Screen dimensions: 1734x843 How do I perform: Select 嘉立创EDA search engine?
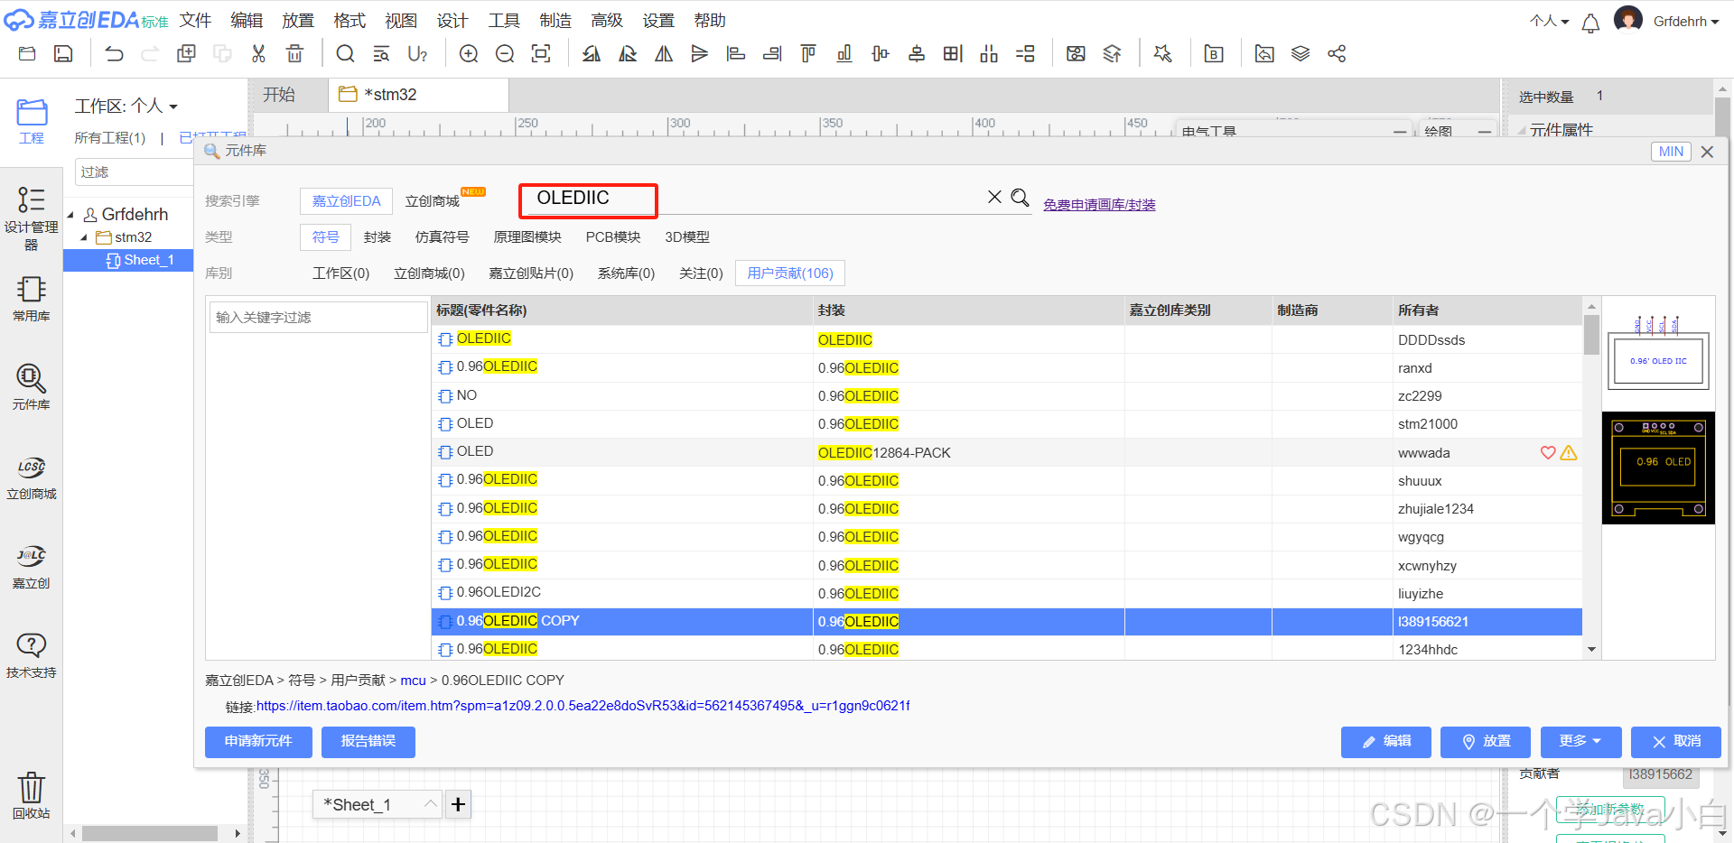click(346, 201)
